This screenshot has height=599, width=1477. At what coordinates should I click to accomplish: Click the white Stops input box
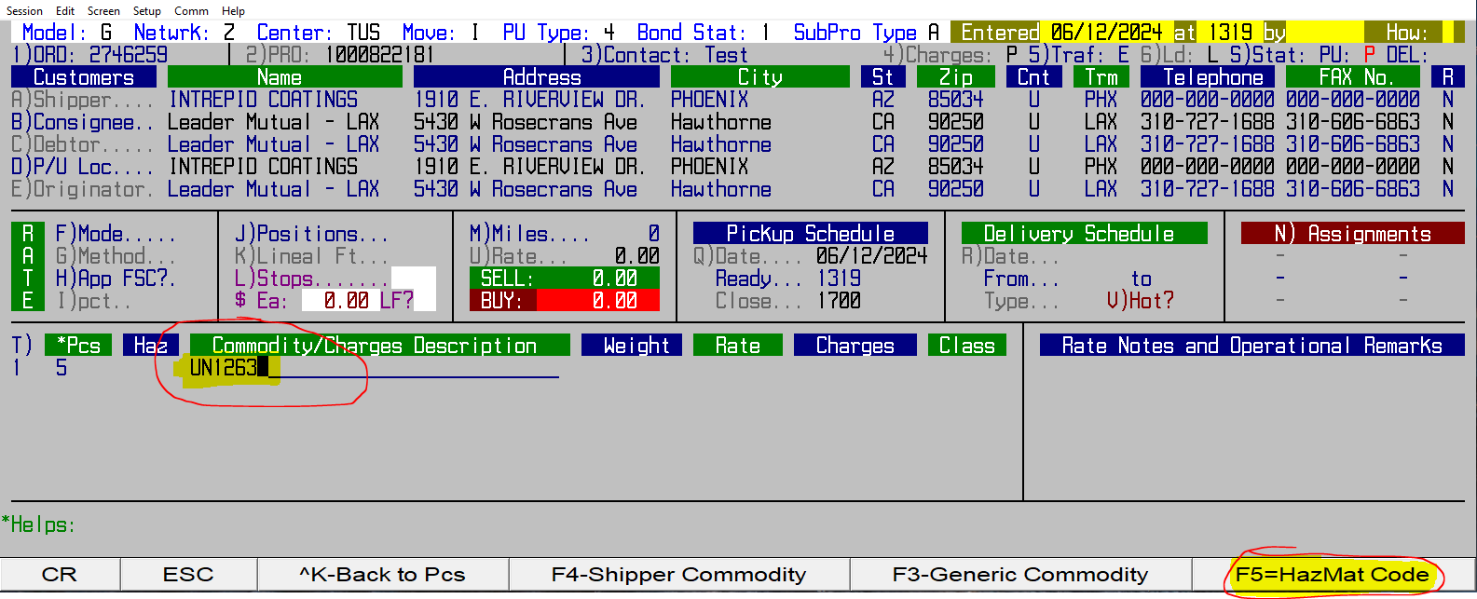coord(413,278)
